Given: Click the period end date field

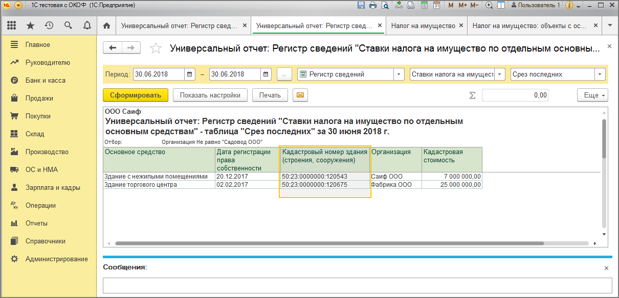Looking at the screenshot, I should pyautogui.click(x=235, y=74).
